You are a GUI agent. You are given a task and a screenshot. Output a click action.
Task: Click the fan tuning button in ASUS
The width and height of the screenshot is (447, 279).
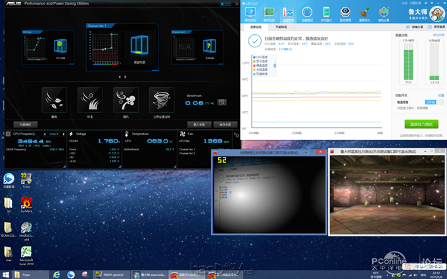[25, 124]
